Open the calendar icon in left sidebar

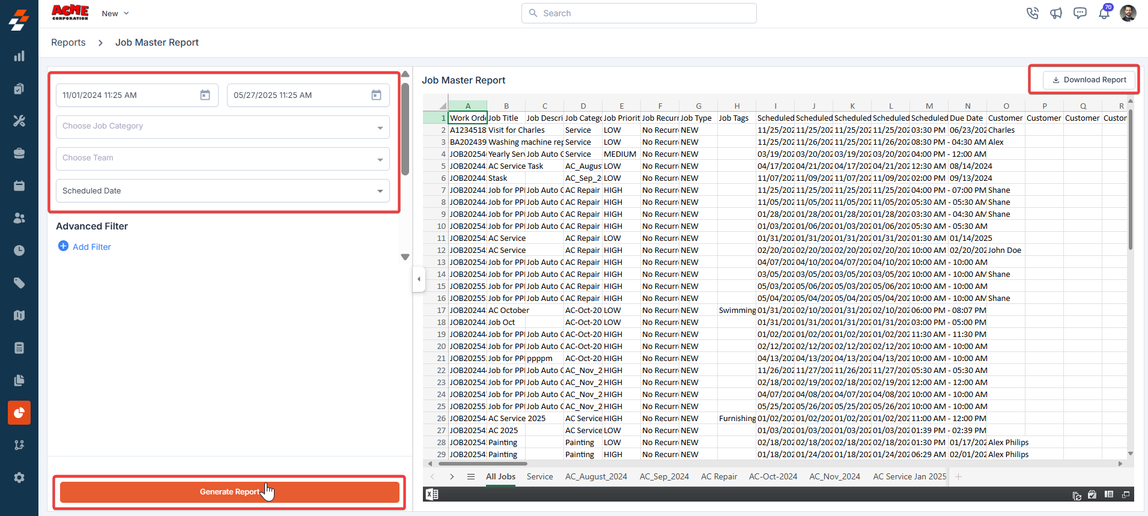19,186
